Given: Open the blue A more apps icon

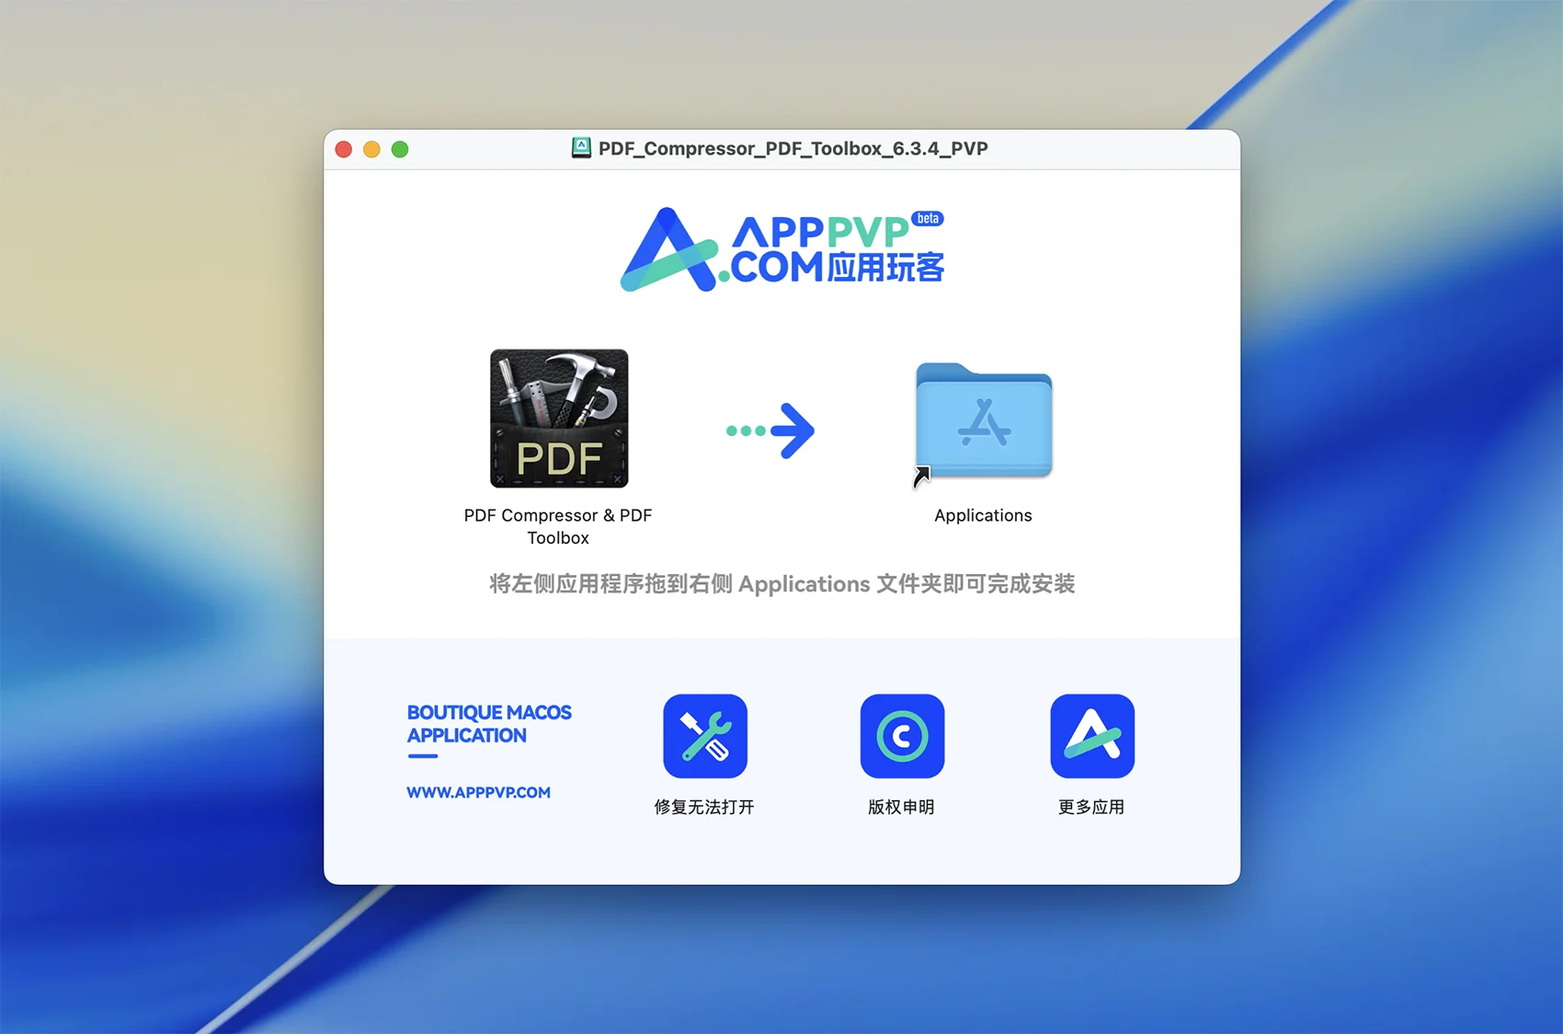Looking at the screenshot, I should pyautogui.click(x=1092, y=736).
